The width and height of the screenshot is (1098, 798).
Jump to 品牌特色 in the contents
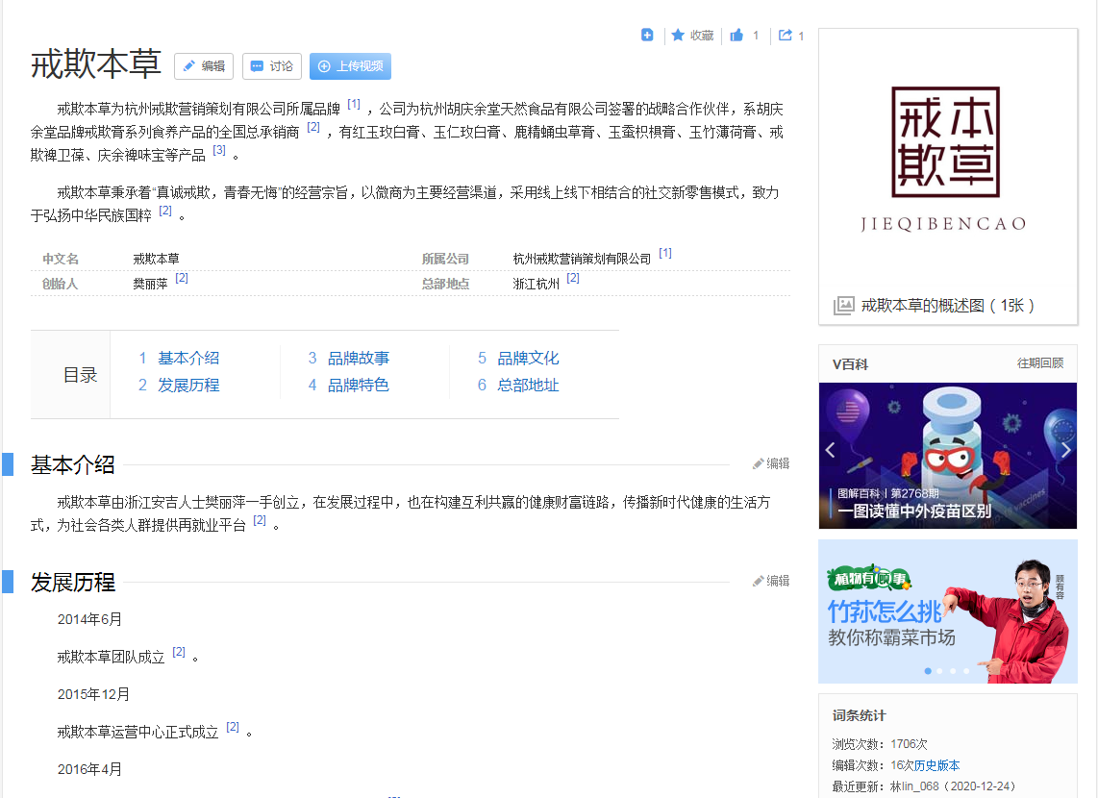[359, 385]
